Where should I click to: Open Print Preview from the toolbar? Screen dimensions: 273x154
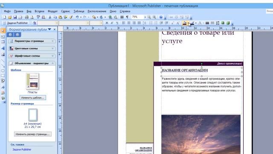pos(32,17)
